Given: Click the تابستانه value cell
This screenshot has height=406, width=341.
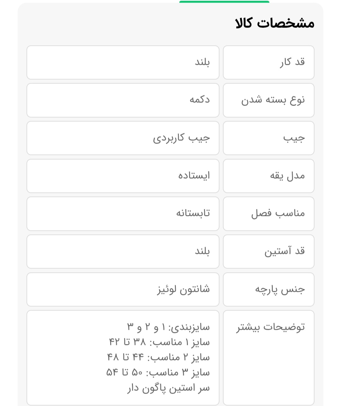Looking at the screenshot, I should pyautogui.click(x=123, y=214).
